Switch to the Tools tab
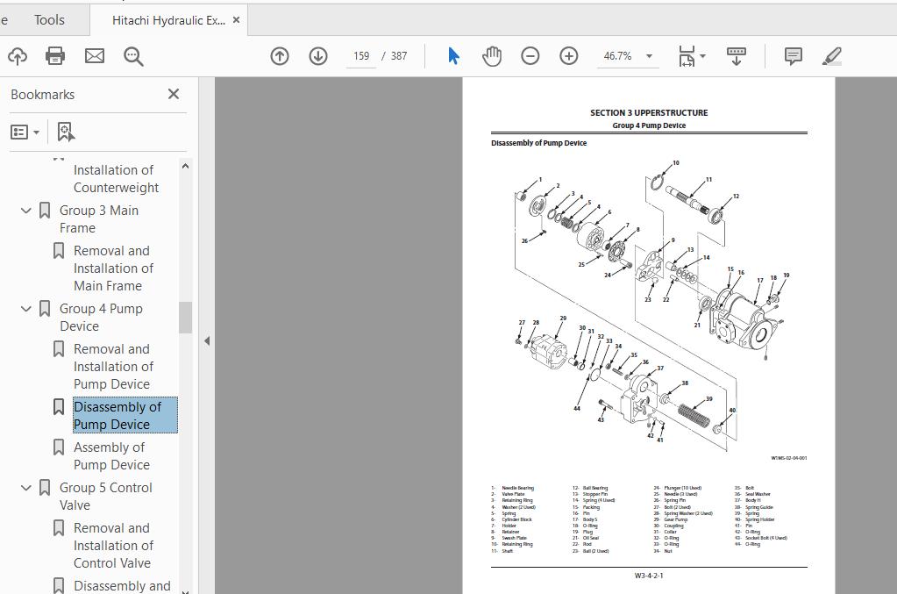 [49, 19]
